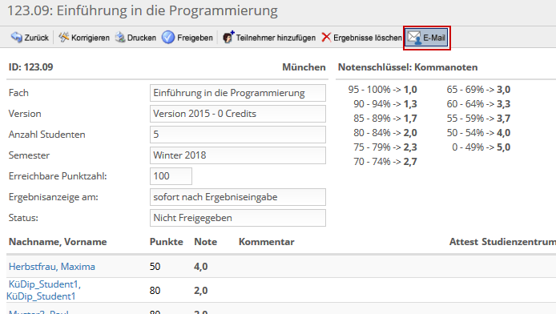556x314 pixels.
Task: Click the Freigeben checkmark icon
Action: point(168,37)
